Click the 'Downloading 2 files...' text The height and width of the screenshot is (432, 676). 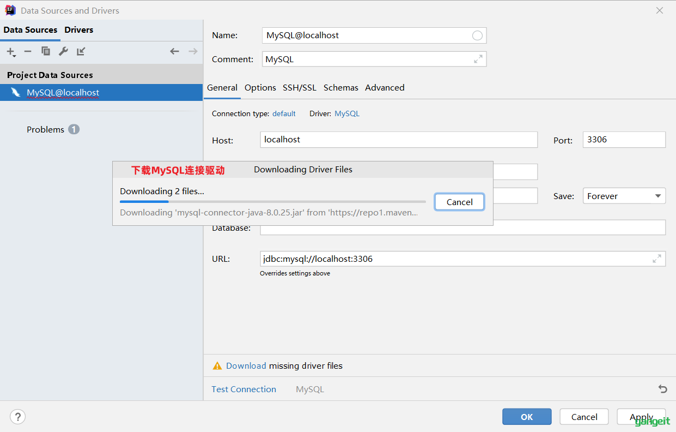(x=162, y=191)
